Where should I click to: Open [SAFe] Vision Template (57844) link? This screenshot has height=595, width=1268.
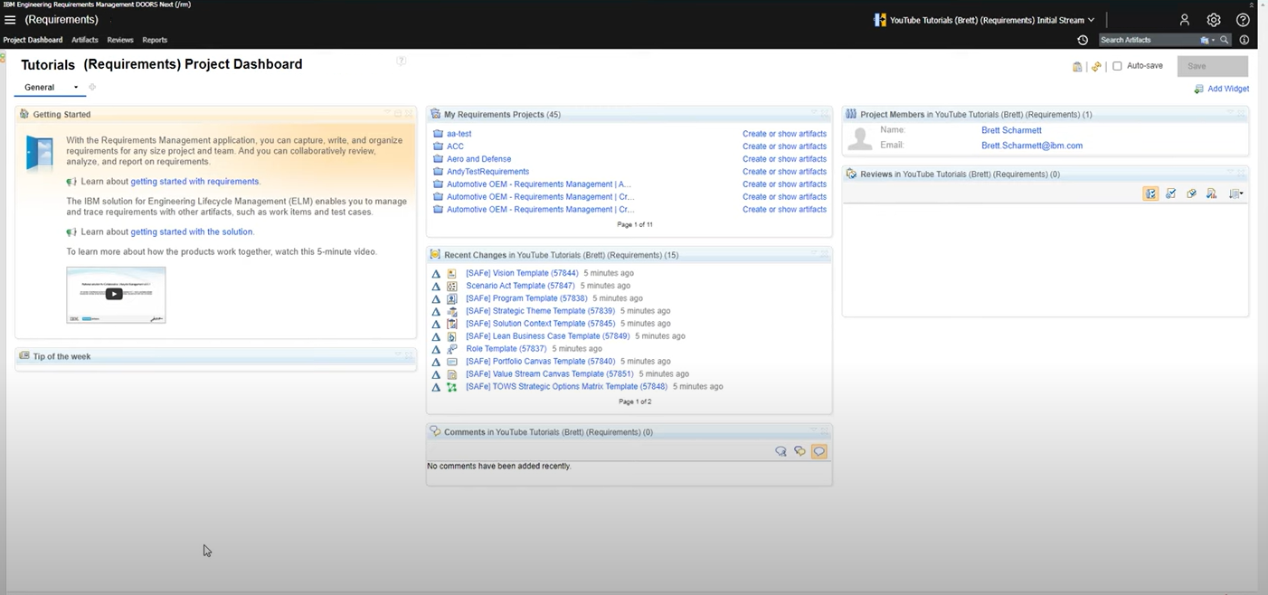point(521,273)
